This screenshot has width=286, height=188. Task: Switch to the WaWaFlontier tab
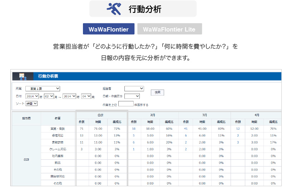(108, 29)
